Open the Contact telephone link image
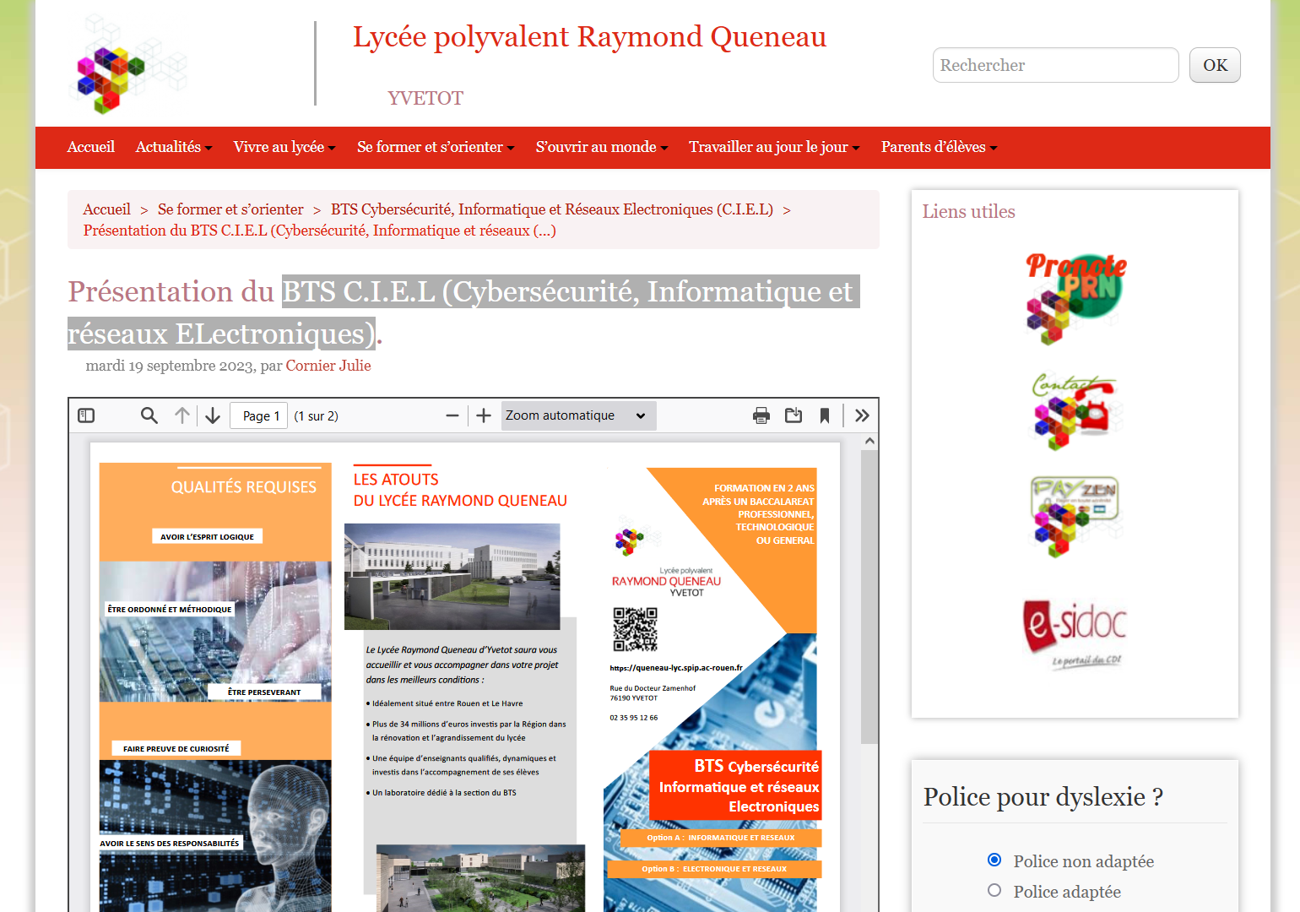Screen dimensions: 1300x912 1075,412
